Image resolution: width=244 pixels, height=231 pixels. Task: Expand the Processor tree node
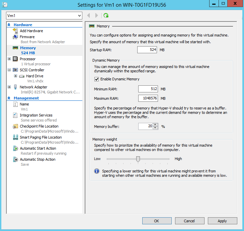pos(9,59)
